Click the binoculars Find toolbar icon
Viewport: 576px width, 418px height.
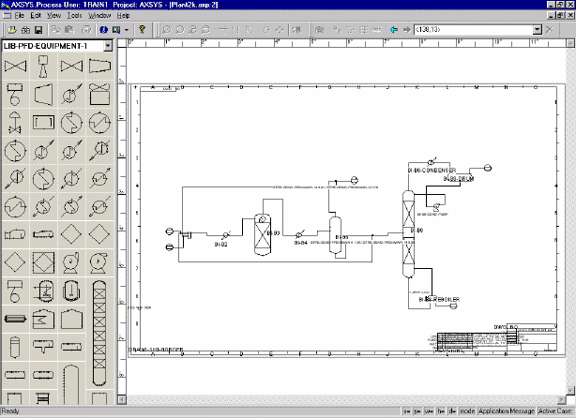tap(25, 30)
